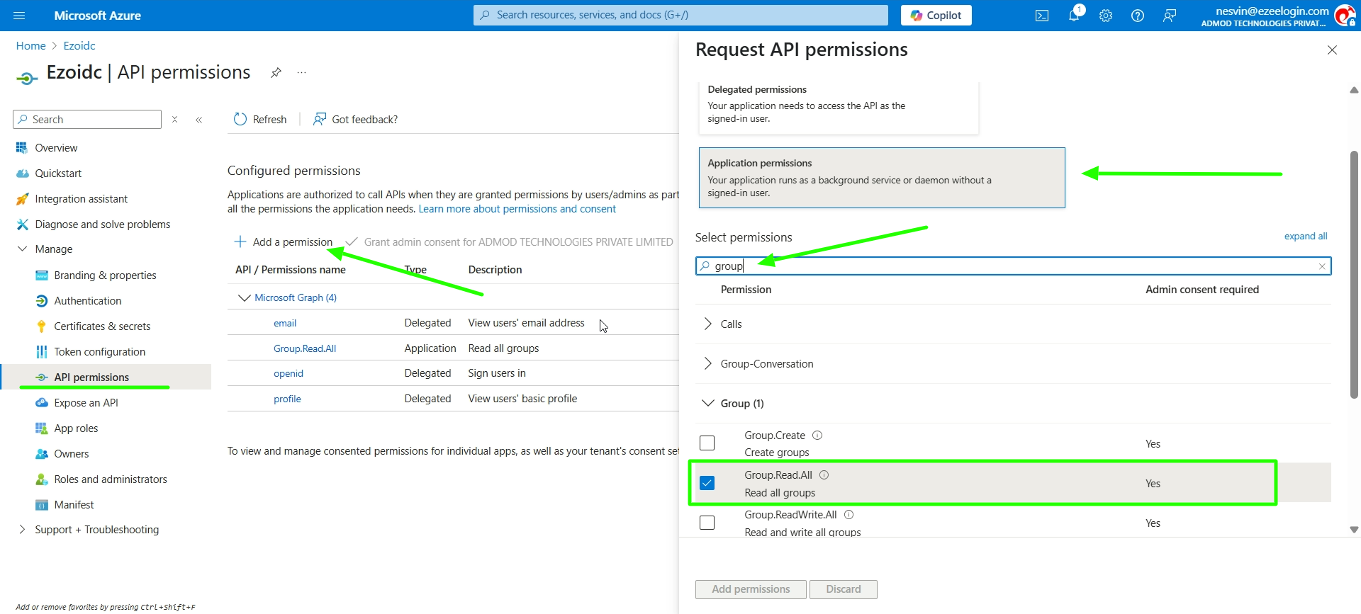This screenshot has height=614, width=1361.
Task: Focus the top search resources box
Action: click(680, 15)
